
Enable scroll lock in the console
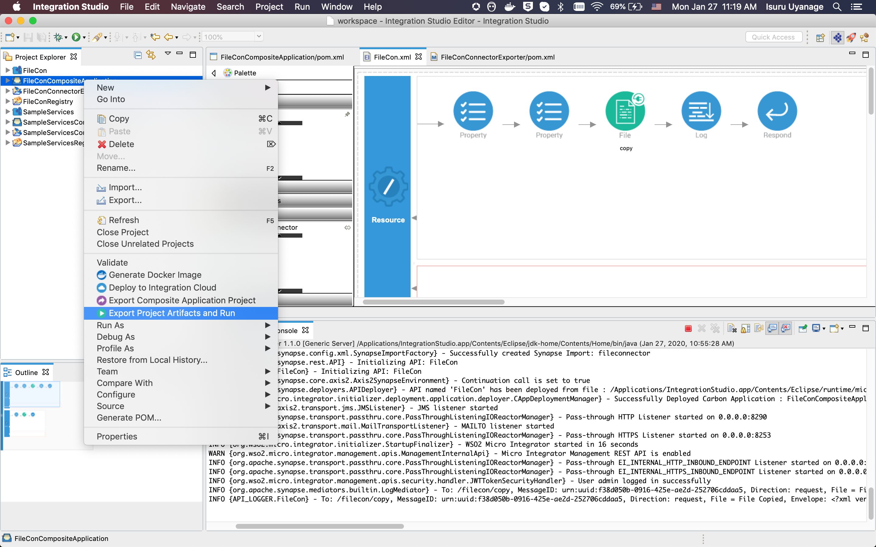click(x=745, y=328)
